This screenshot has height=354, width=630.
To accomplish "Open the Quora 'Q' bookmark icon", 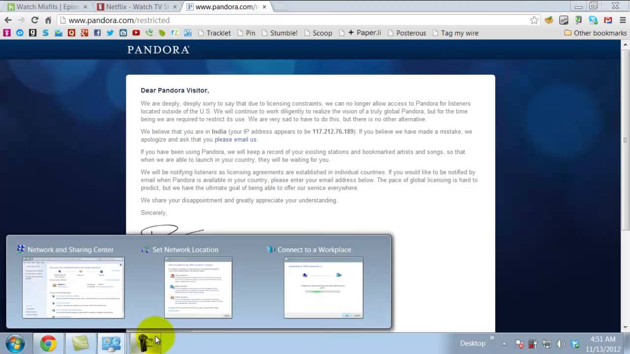I will (x=71, y=33).
